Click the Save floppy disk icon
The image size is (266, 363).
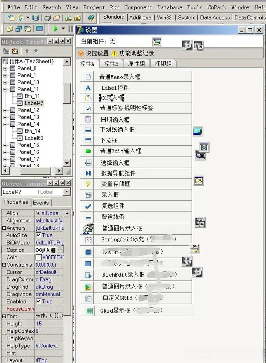(36, 18)
